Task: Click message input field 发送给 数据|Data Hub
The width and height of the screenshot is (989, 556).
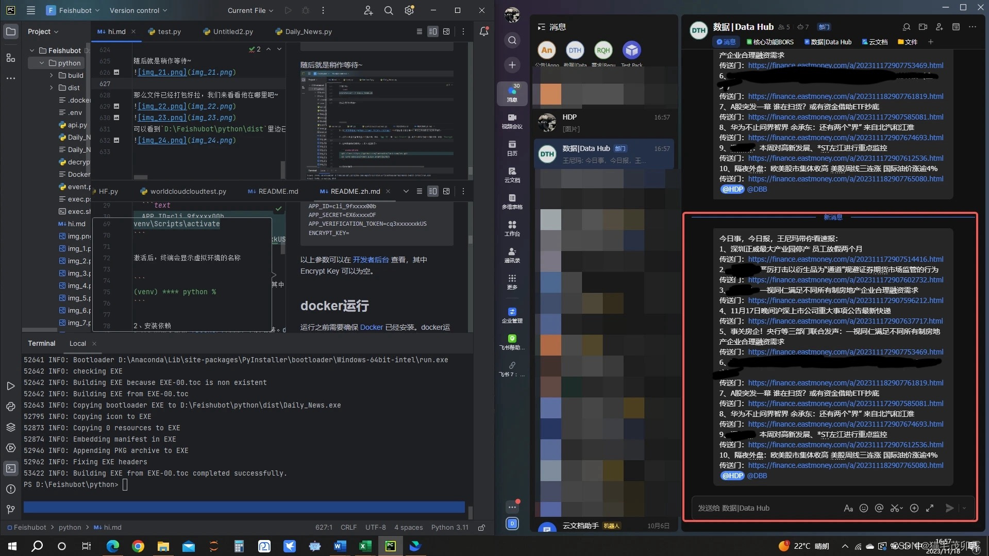Action: [768, 508]
